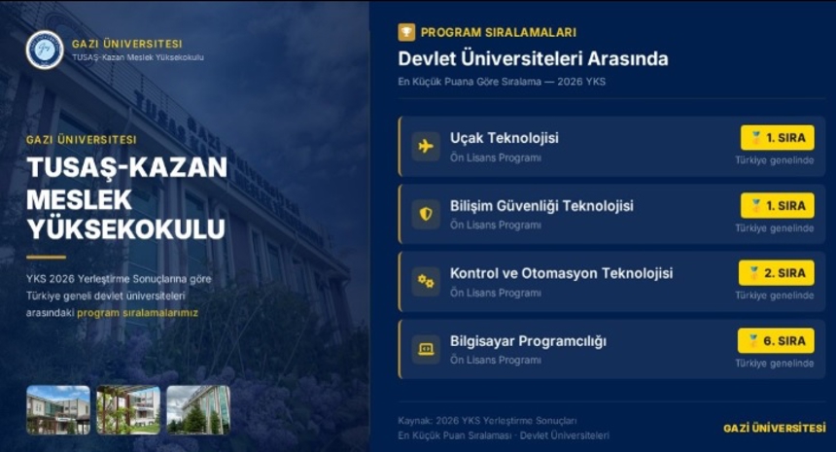Click 'GAZİ ÜNİVERSİTESİ' text beside the logo
Image resolution: width=836 pixels, height=452 pixels.
tap(127, 44)
